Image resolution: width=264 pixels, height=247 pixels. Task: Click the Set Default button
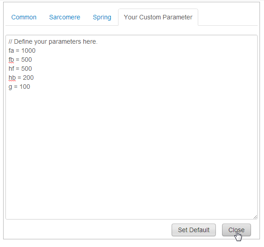[194, 230]
